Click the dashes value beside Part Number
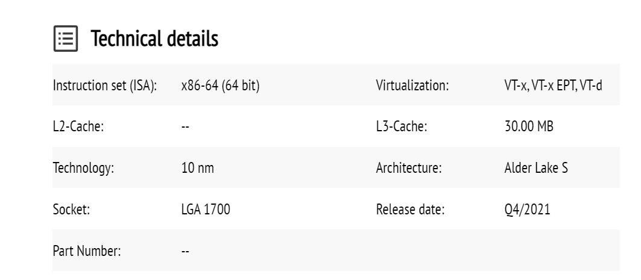 pos(185,252)
